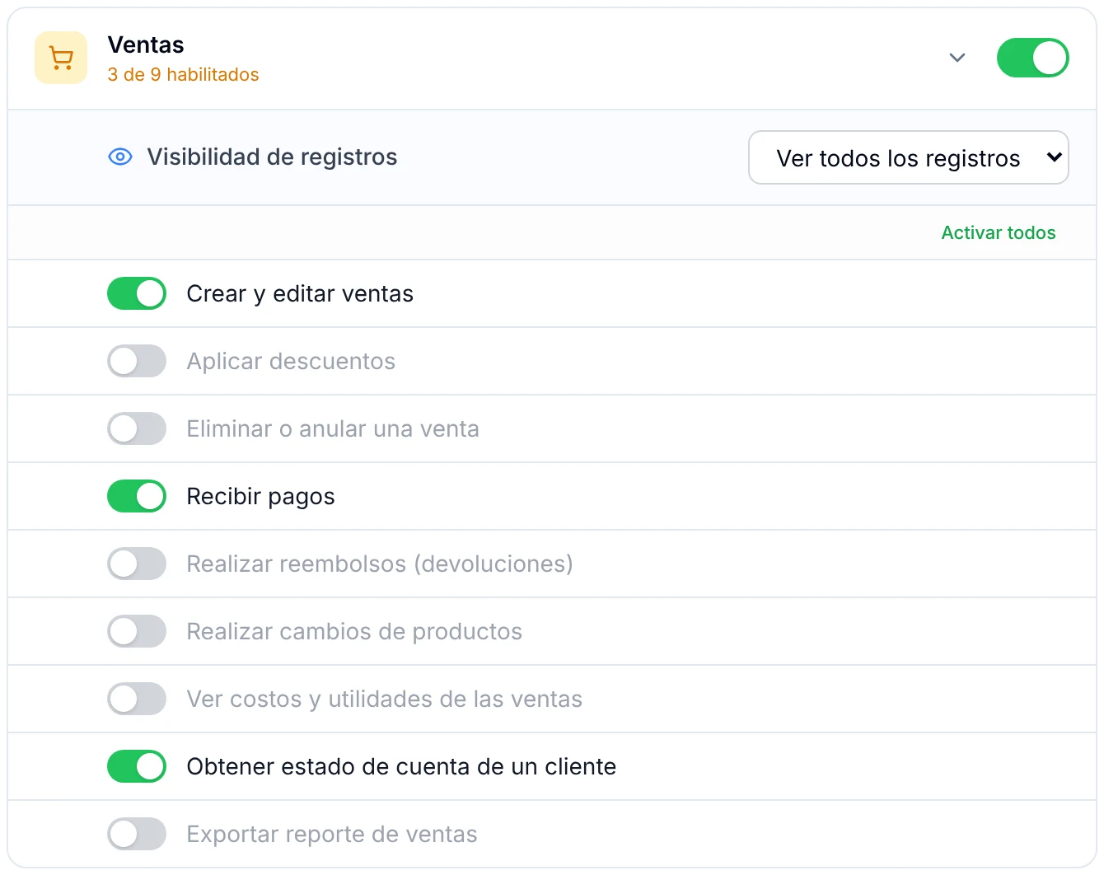This screenshot has width=1104, height=875.
Task: Click the Crear y editar ventas label
Action: pyautogui.click(x=300, y=293)
